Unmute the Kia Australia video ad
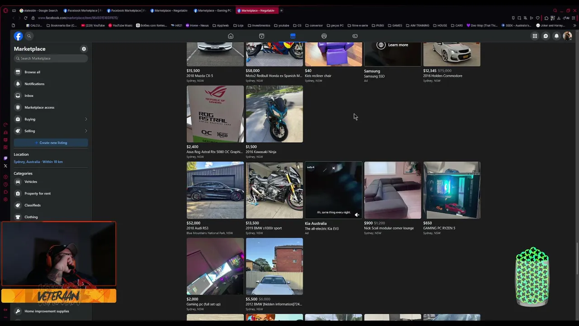579x326 pixels. (x=357, y=215)
